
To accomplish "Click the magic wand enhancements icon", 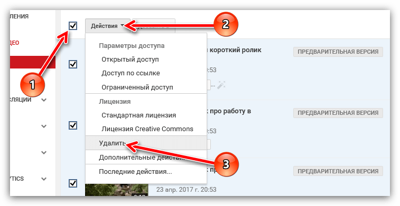I will (x=221, y=85).
